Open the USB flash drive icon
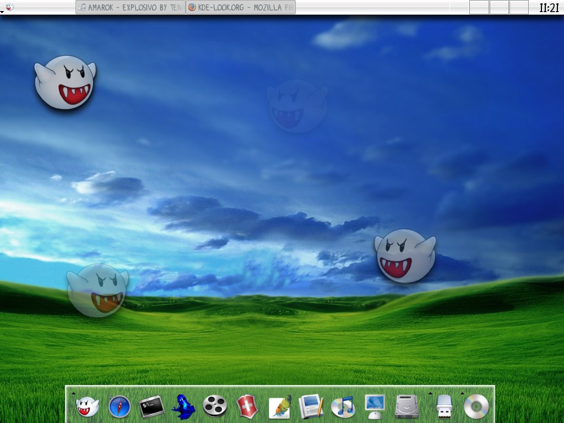564x423 pixels. [444, 407]
